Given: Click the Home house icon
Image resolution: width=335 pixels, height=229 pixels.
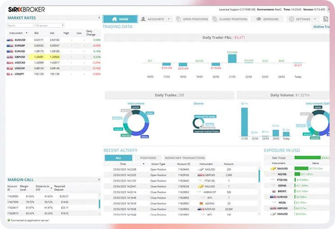Looking at the screenshot, I should click(x=114, y=19).
